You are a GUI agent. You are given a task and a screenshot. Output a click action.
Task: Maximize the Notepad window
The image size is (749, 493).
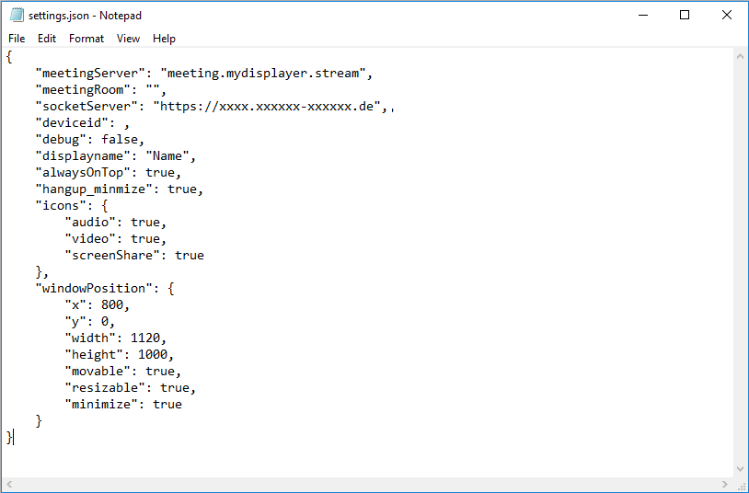click(x=685, y=16)
